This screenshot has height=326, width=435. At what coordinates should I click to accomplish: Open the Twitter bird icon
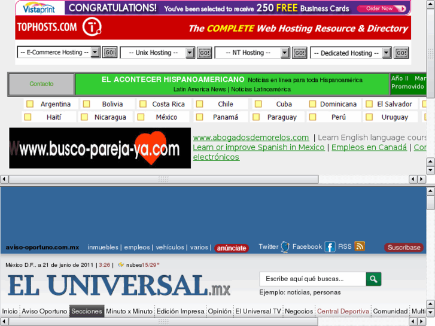coord(285,246)
